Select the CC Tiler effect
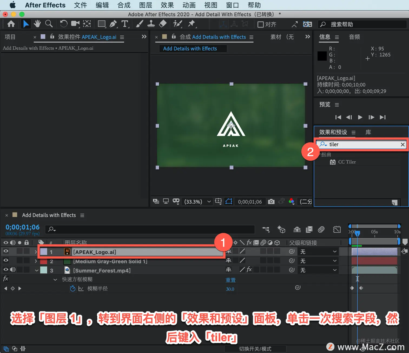Image resolution: width=409 pixels, height=353 pixels. tap(347, 162)
